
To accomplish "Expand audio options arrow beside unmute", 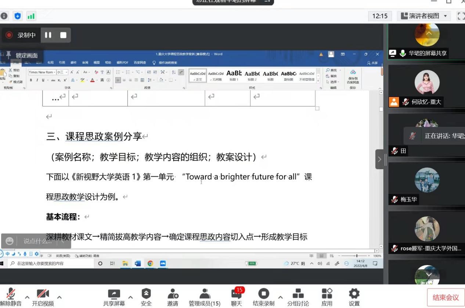I will pyautogui.click(x=27, y=297).
